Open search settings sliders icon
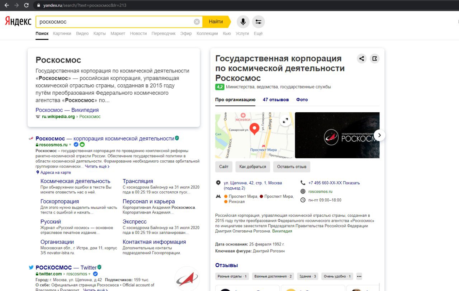The height and width of the screenshot is (291, 459). coord(259,22)
